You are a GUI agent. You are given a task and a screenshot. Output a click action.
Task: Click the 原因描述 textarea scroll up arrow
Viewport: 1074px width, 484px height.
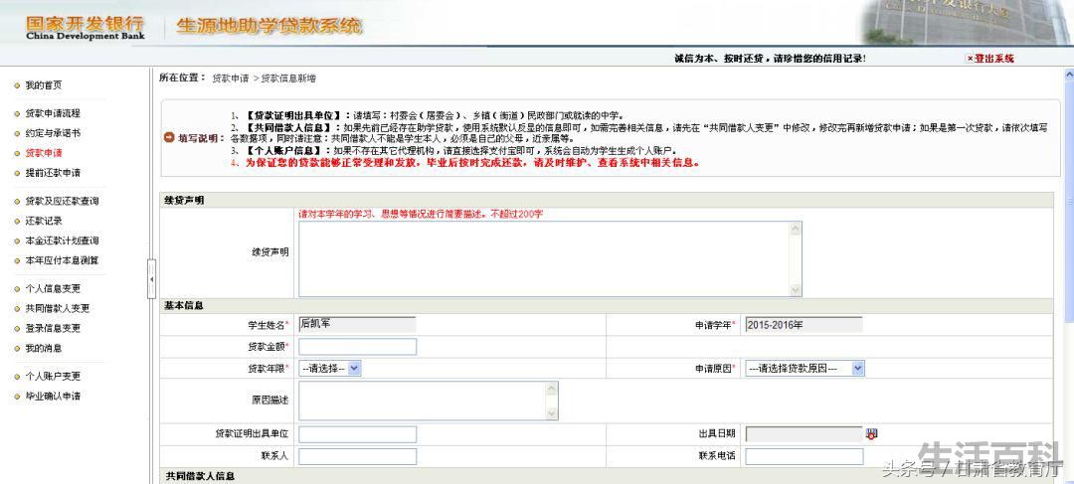(551, 389)
